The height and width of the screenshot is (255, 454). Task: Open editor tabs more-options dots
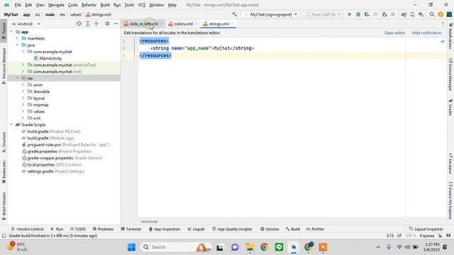coord(443,23)
